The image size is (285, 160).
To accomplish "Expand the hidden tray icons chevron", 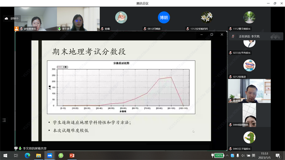I will [x=227, y=156].
